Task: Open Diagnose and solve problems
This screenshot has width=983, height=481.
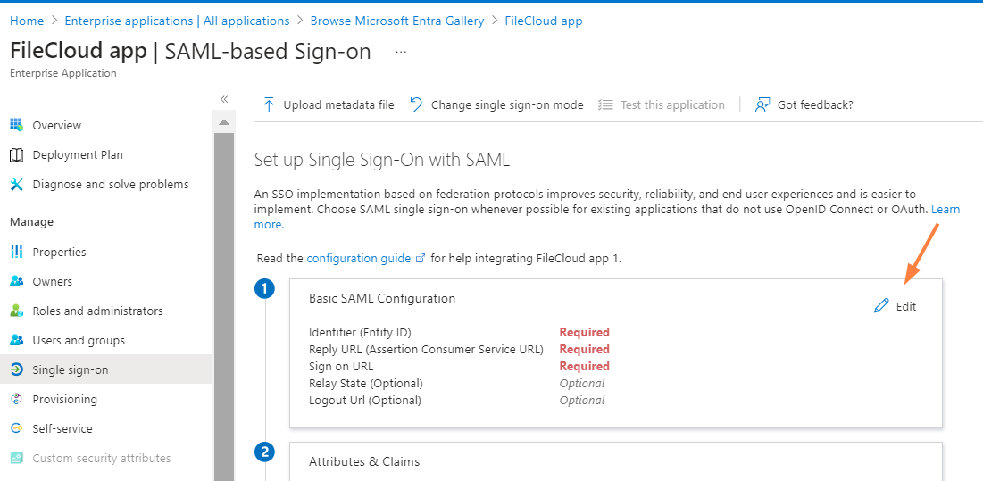Action: click(x=110, y=184)
